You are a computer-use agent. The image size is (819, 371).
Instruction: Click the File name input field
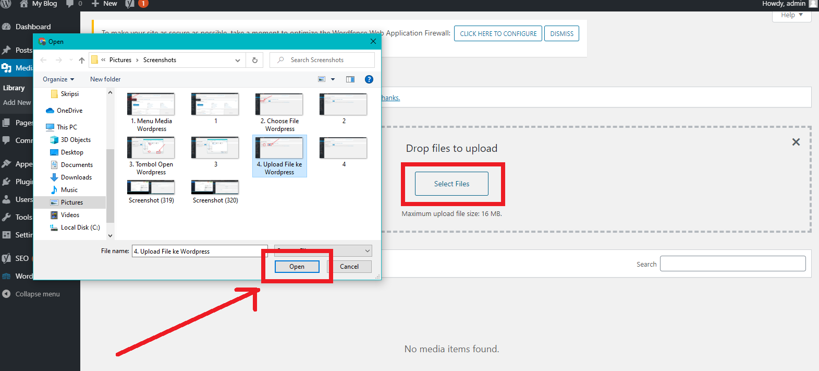tap(200, 251)
